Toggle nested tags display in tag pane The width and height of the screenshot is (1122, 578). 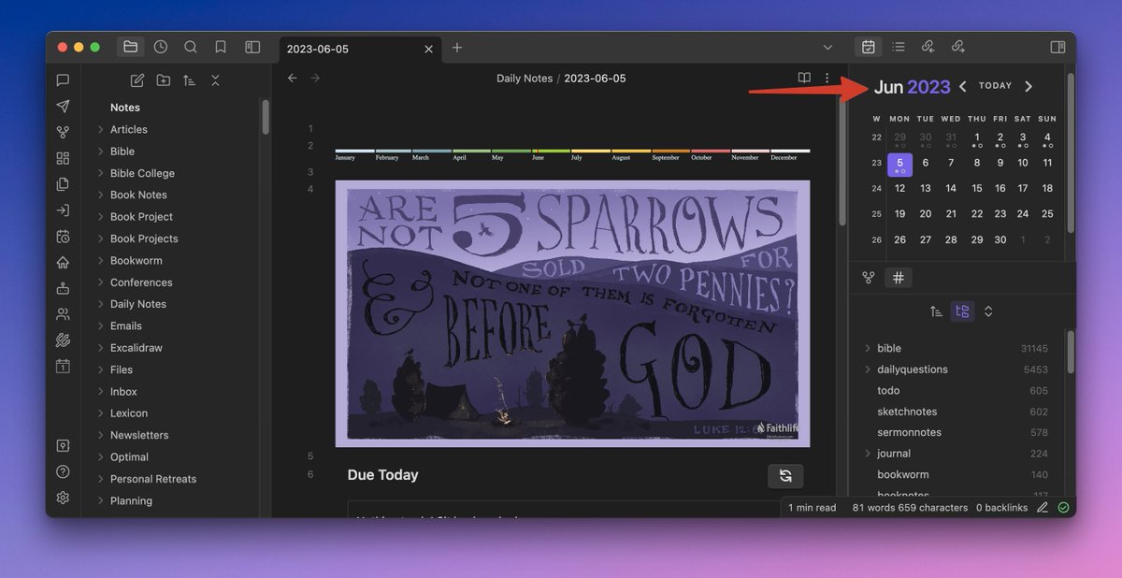pos(962,311)
